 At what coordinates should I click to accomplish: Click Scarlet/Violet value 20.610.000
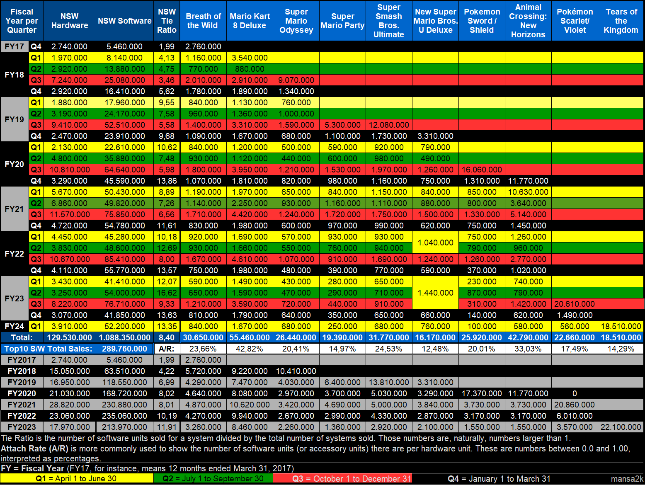tap(575, 304)
